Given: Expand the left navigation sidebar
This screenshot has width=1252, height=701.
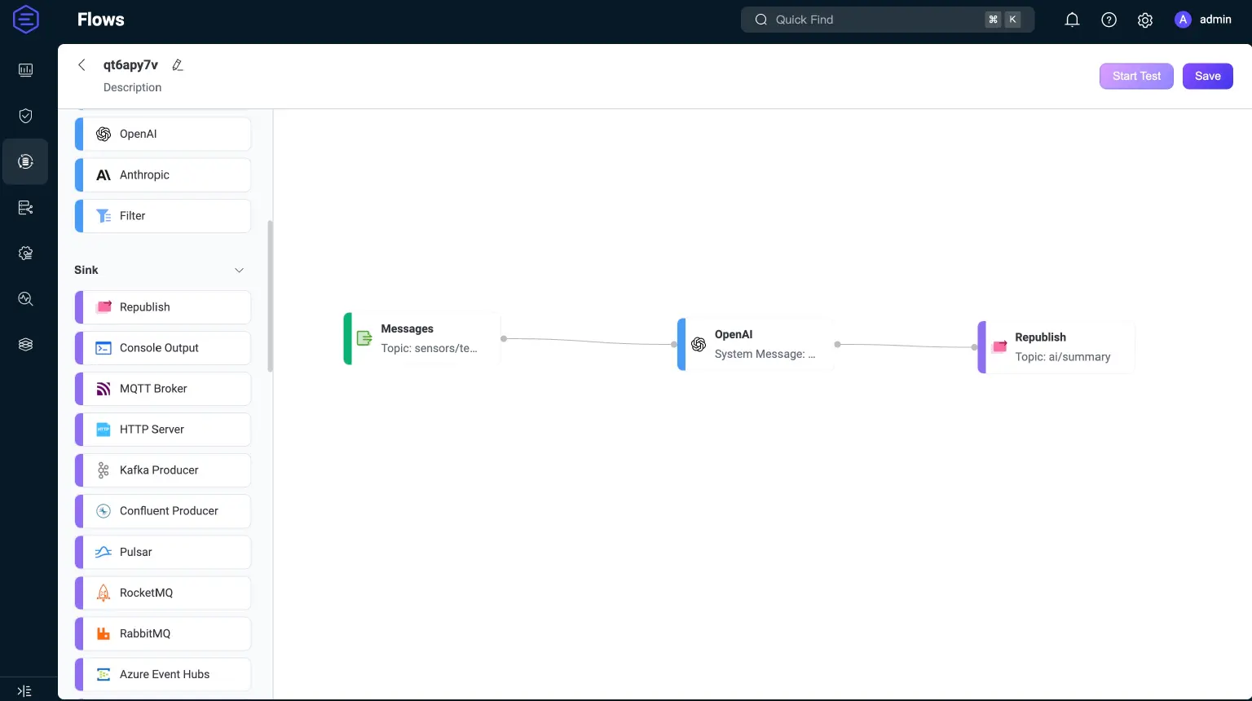Looking at the screenshot, I should (x=24, y=690).
